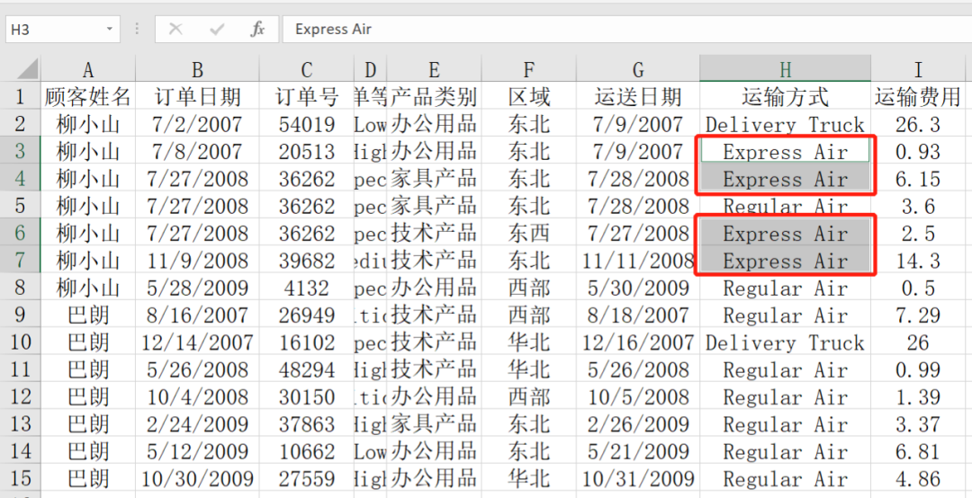Select column B header

[x=197, y=68]
